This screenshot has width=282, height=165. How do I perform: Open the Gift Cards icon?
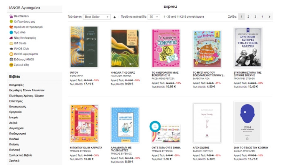11,43
